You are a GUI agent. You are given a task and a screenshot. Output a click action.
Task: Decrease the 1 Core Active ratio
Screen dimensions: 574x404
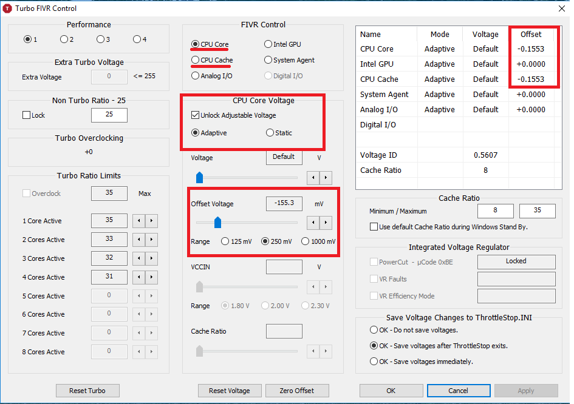tap(138, 221)
